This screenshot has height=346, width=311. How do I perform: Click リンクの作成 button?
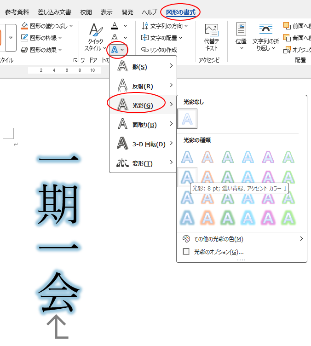[159, 50]
